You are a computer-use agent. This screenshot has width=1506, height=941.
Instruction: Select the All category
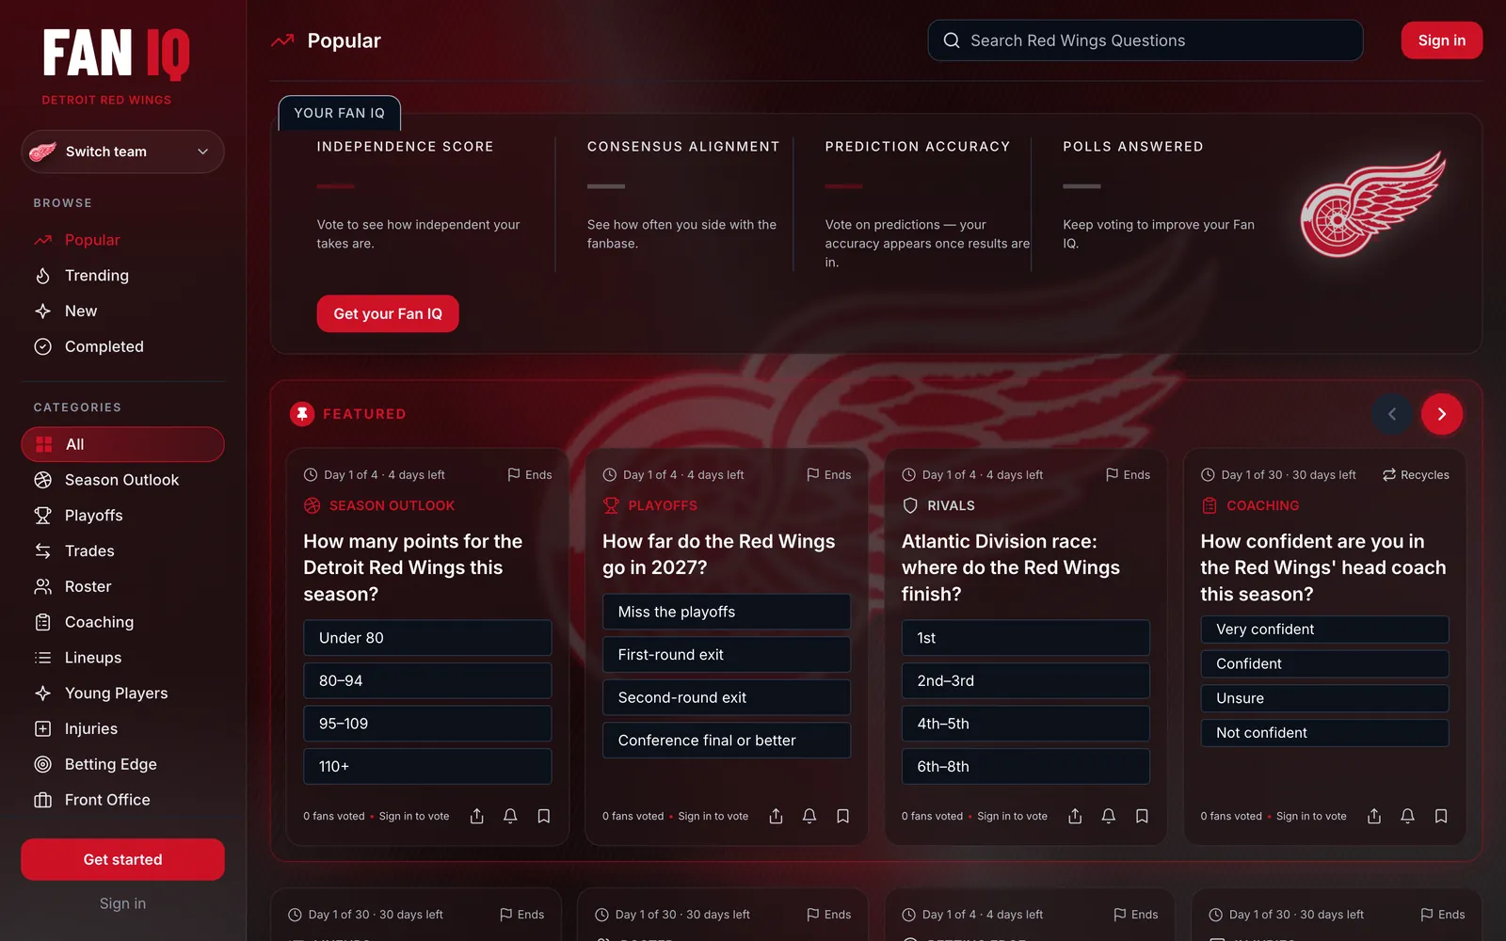click(122, 444)
